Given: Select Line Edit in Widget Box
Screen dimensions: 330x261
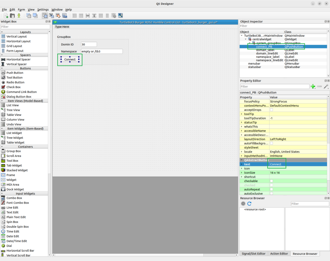Looking at the screenshot, I should [x=12, y=207].
